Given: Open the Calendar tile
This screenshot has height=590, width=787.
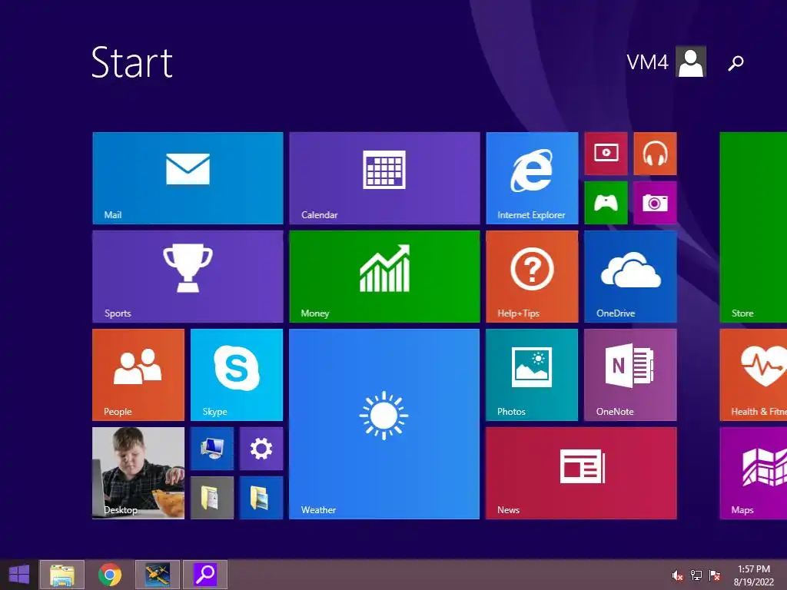Looking at the screenshot, I should coord(384,178).
